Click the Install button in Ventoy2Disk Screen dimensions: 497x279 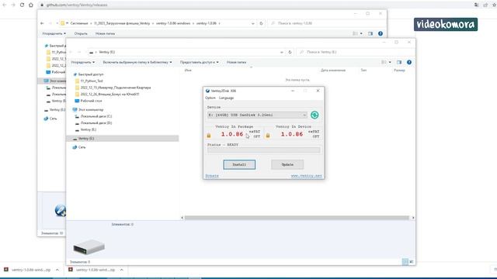[239, 164]
